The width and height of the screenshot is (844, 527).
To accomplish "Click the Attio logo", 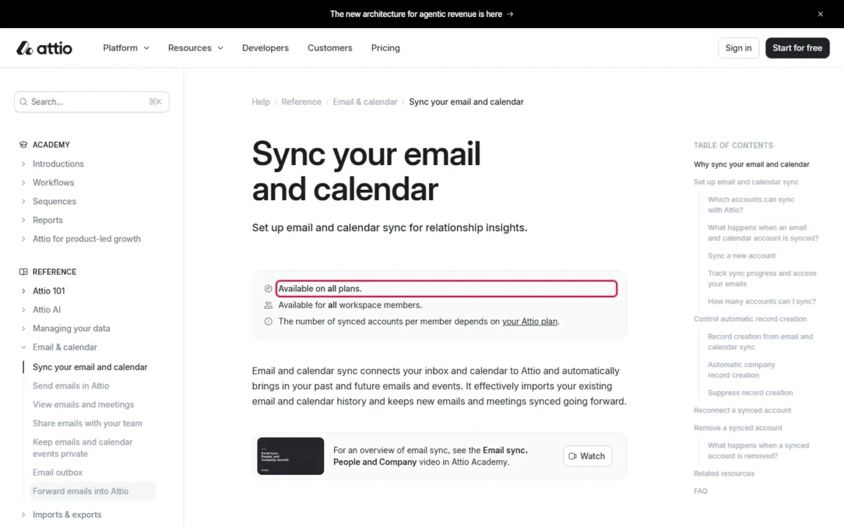I will point(44,48).
